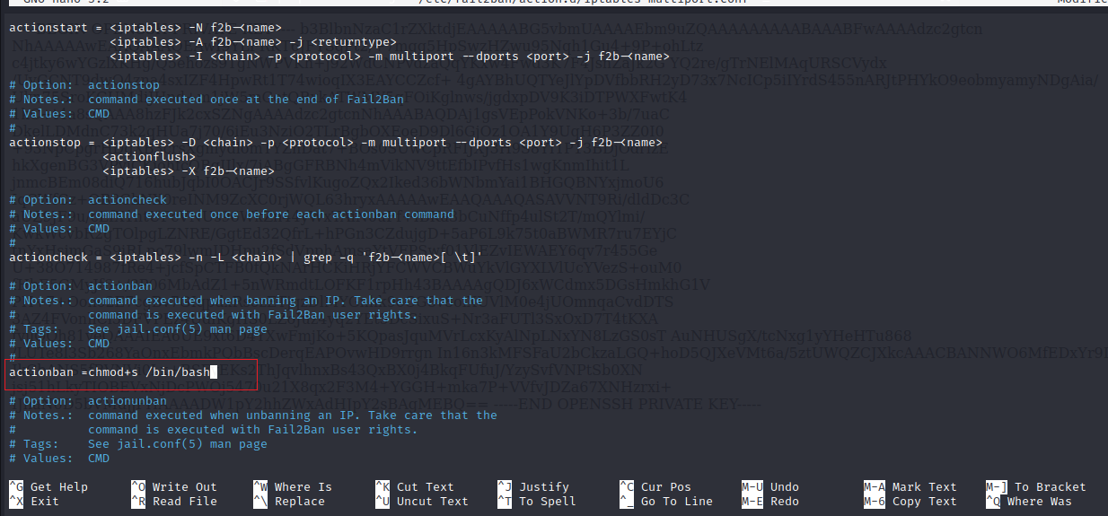Click the Copy Text shortcut
This screenshot has height=516, width=1108.
[x=924, y=502]
